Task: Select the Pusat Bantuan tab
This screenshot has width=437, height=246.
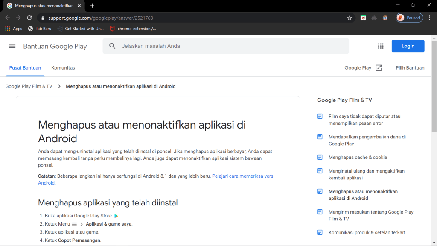Action: click(25, 68)
